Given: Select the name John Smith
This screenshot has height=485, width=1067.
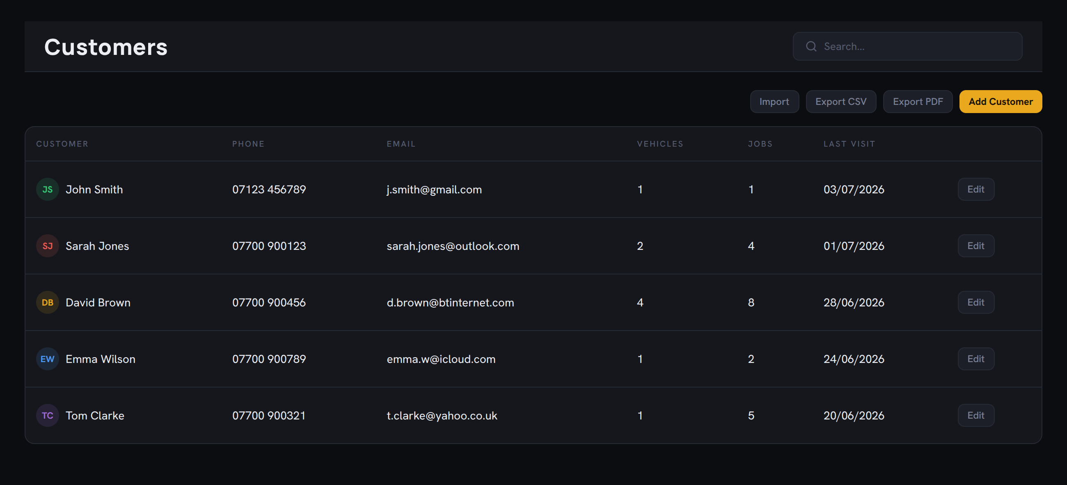Looking at the screenshot, I should [94, 189].
